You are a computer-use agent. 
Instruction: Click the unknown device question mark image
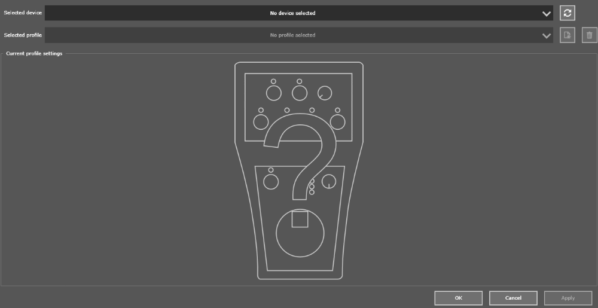(x=299, y=170)
